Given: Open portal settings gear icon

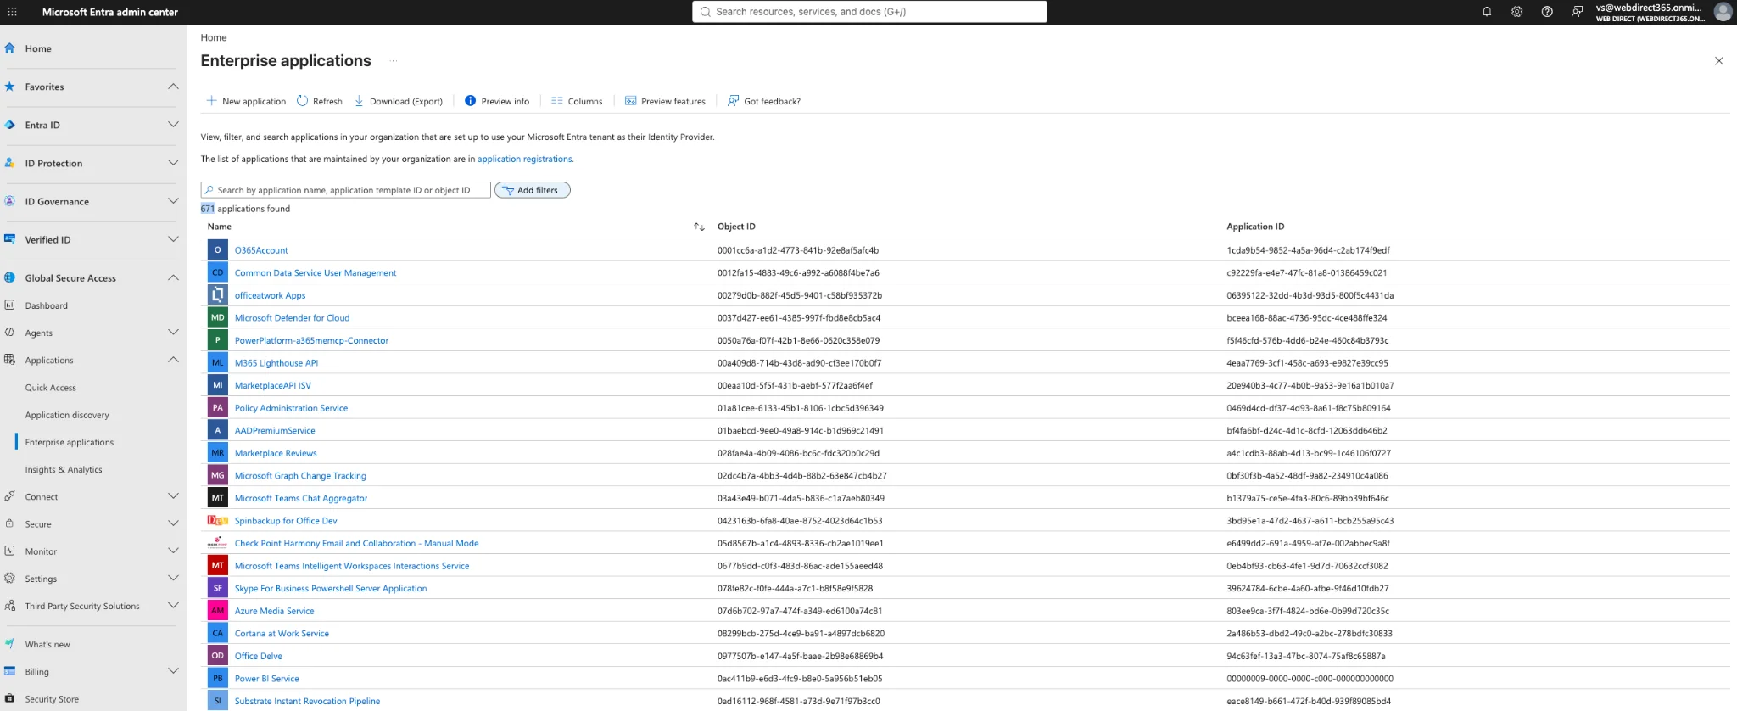Looking at the screenshot, I should [x=1516, y=12].
